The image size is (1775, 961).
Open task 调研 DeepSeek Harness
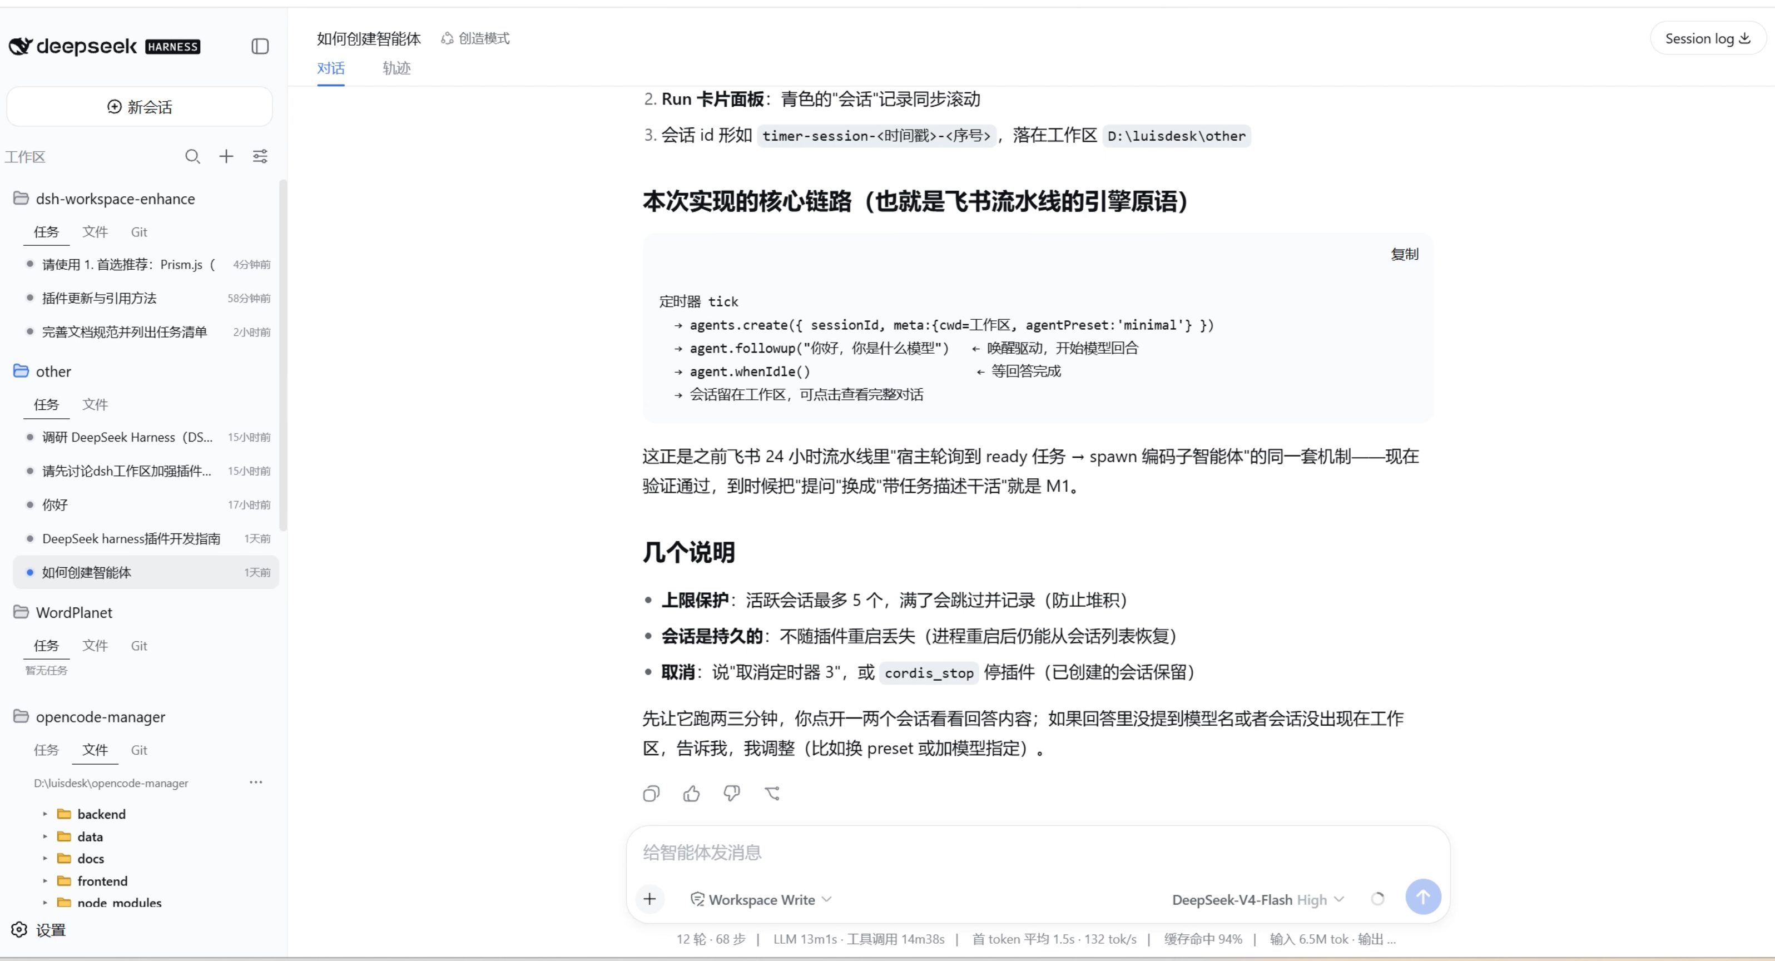pos(146,437)
